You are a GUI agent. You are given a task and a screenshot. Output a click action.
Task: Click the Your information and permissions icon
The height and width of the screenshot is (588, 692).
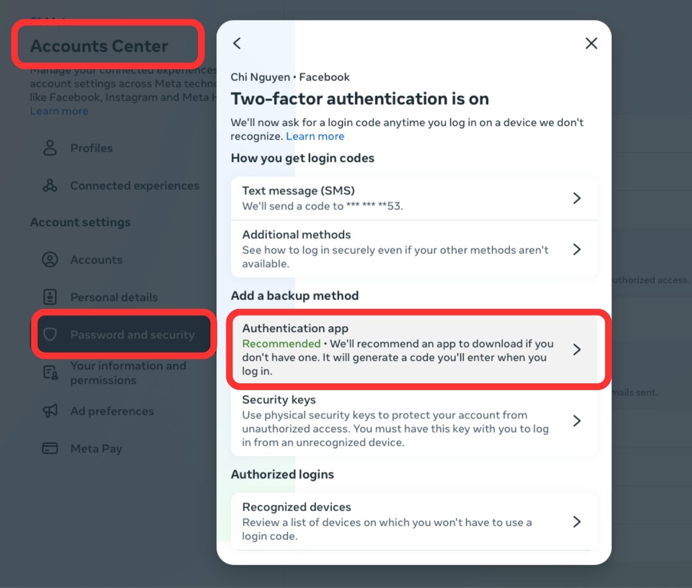[x=50, y=372]
